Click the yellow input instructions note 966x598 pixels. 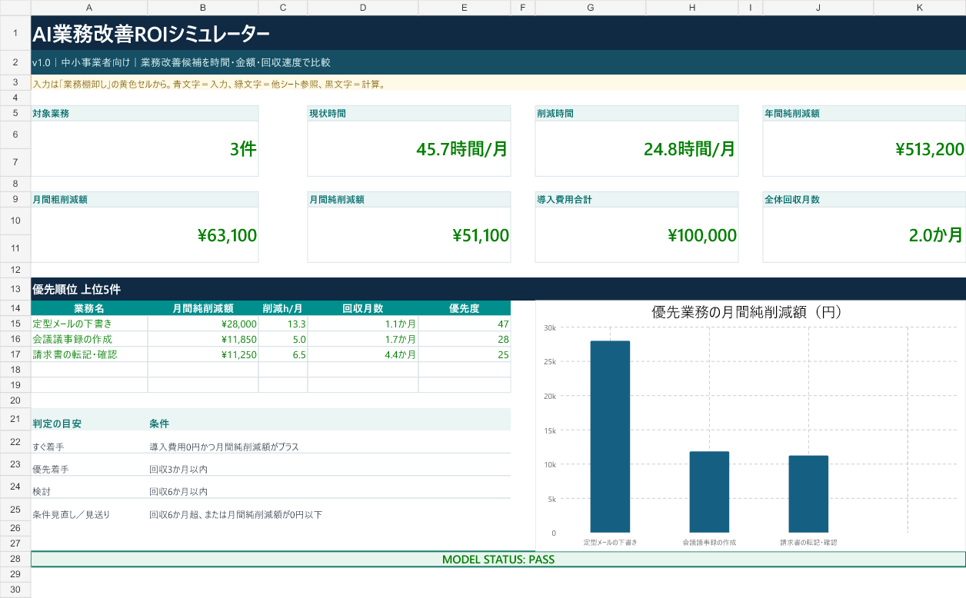498,82
